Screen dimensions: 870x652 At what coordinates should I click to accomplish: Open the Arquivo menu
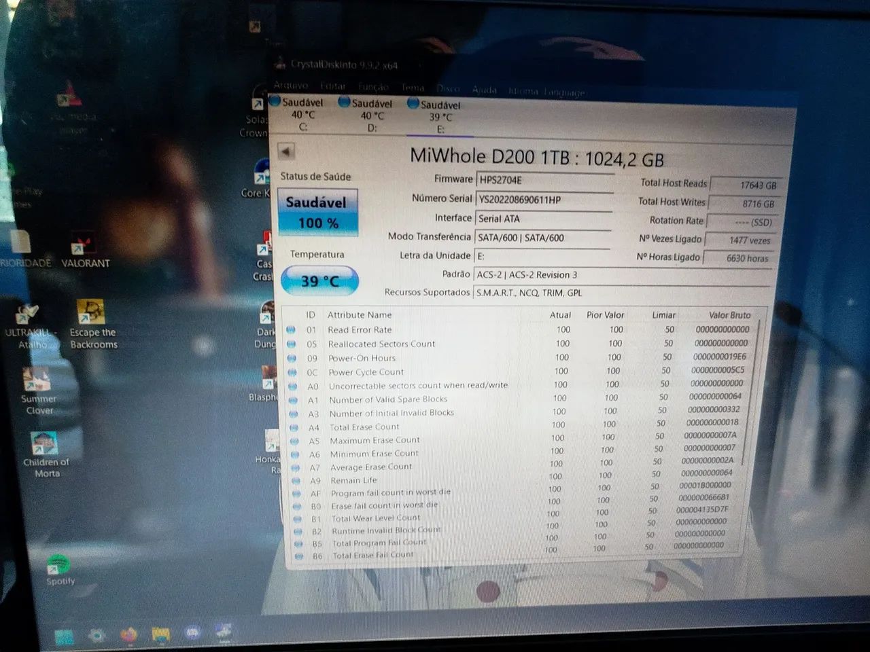[292, 86]
